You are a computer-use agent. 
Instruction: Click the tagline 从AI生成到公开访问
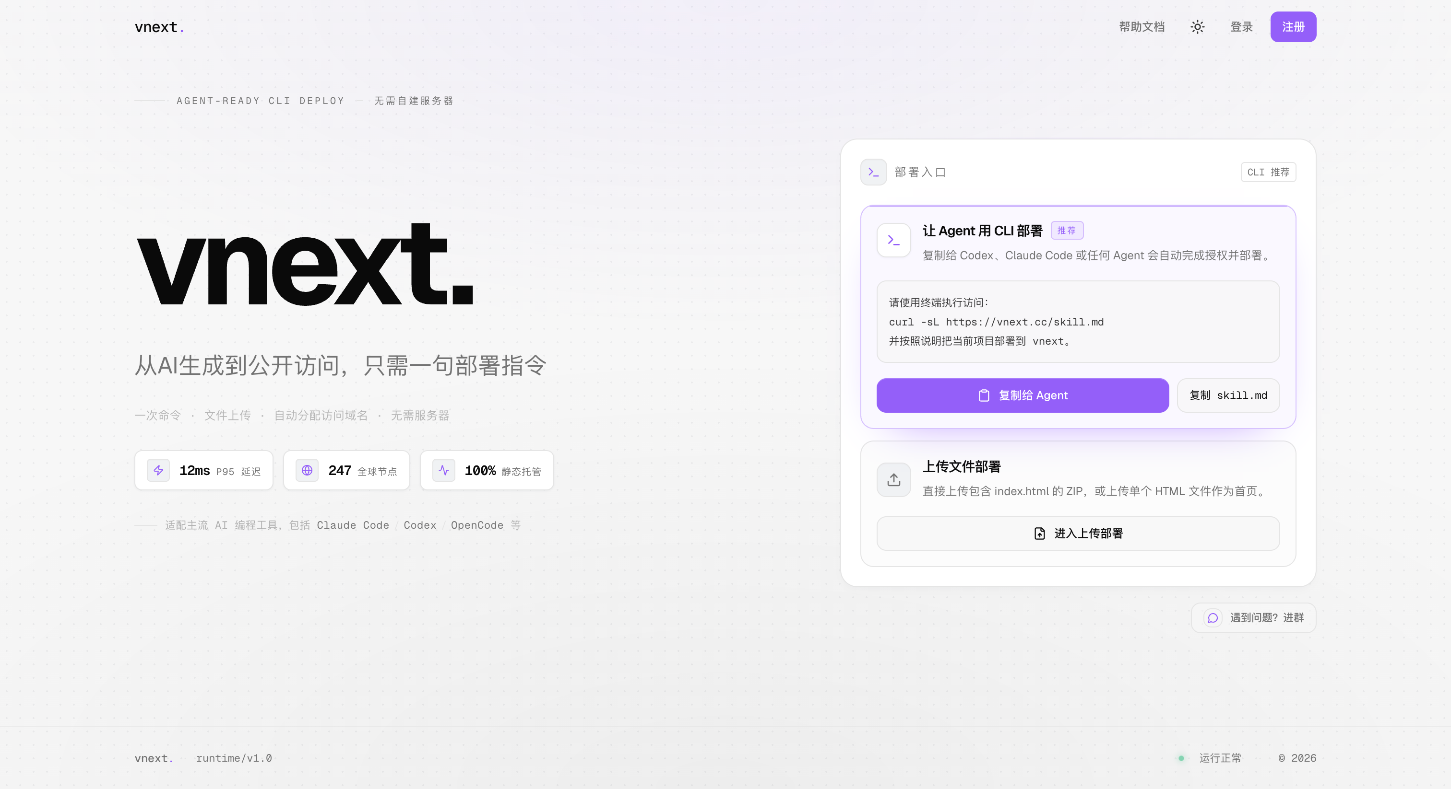pos(340,366)
